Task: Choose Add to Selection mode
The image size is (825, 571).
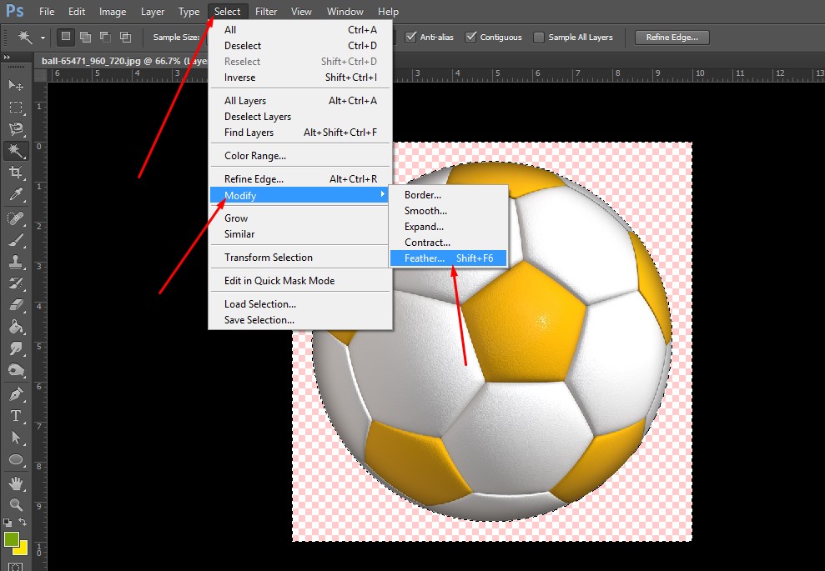Action: point(85,37)
